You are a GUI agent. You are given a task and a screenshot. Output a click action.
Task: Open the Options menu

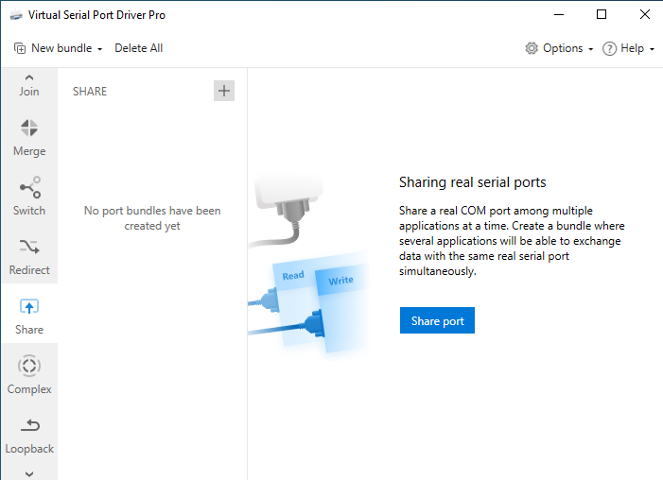[559, 48]
